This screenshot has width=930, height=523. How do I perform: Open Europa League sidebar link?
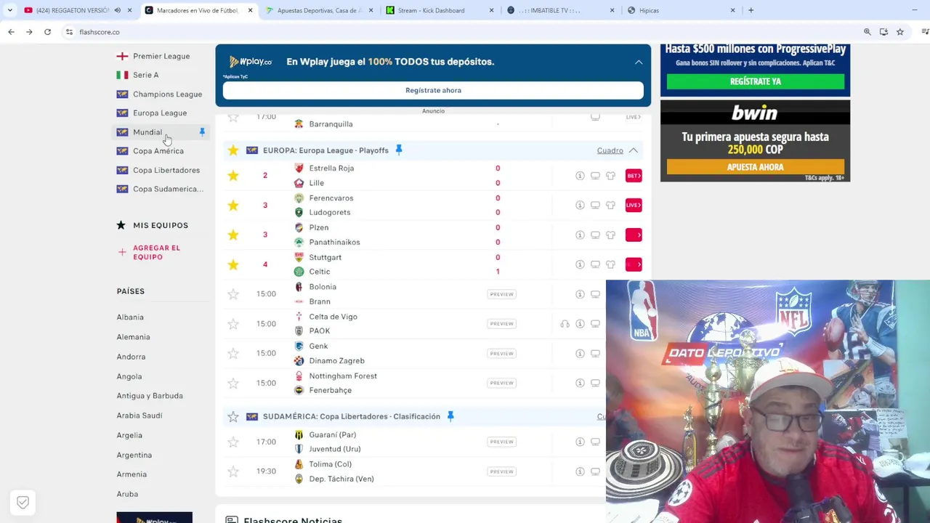pyautogui.click(x=160, y=113)
